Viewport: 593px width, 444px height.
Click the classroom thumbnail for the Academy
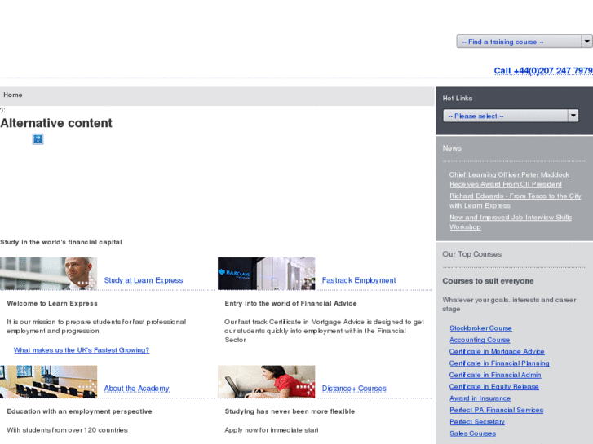coord(48,381)
